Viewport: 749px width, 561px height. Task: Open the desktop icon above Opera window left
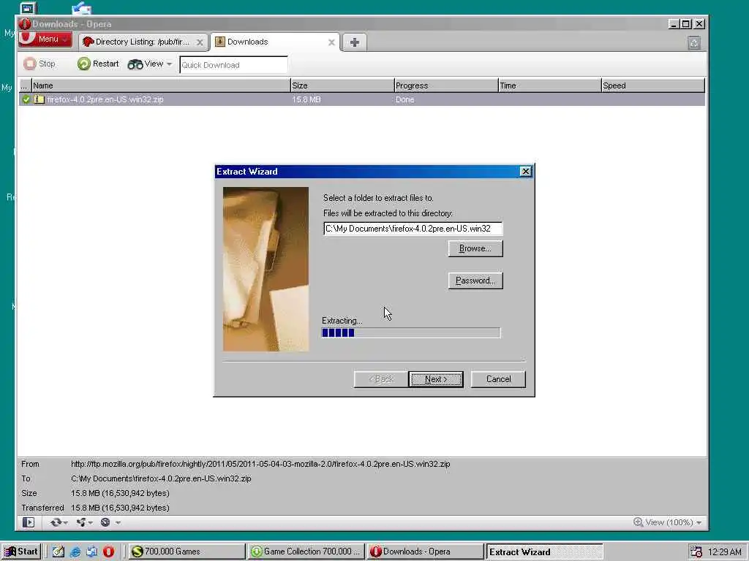point(28,7)
